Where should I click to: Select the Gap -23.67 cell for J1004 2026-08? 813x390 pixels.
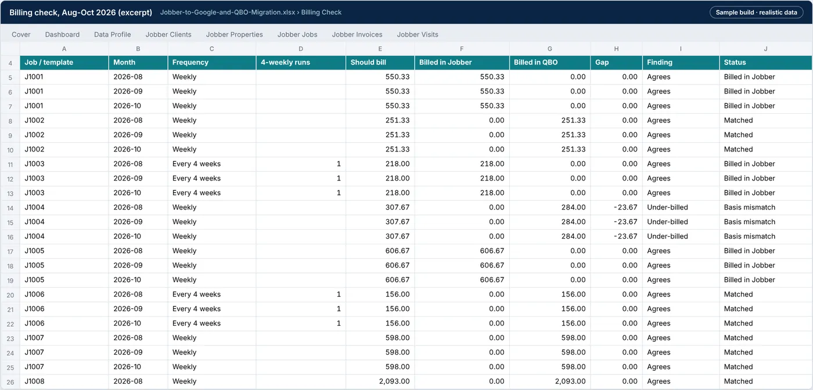pos(616,207)
